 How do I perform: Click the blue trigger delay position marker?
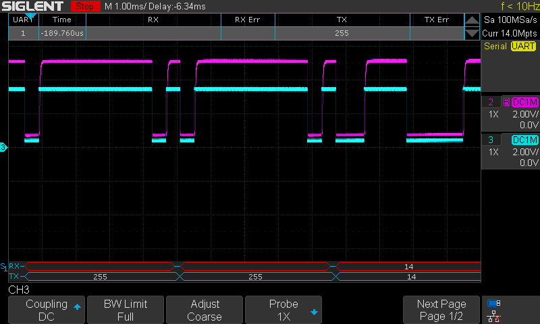30,15
